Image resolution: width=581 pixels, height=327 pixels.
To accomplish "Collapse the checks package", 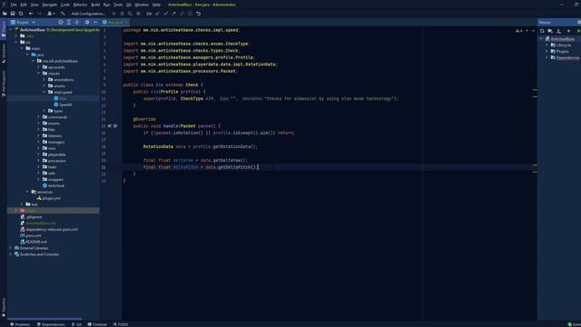I will click(38, 74).
